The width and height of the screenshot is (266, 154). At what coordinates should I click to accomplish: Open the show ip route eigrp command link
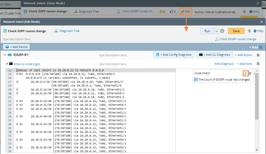pyautogui.click(x=27, y=64)
